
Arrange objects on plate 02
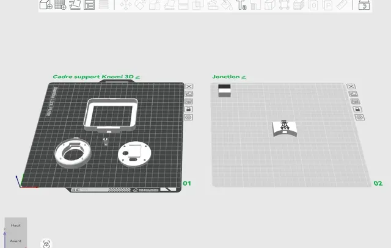click(356, 101)
